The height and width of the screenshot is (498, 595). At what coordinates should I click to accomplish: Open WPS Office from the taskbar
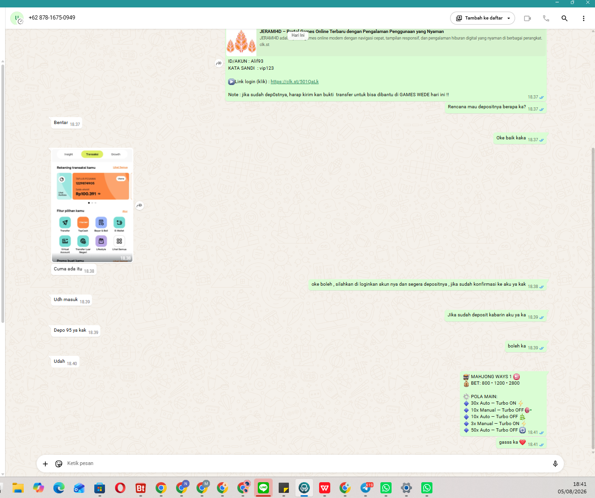[x=325, y=488]
